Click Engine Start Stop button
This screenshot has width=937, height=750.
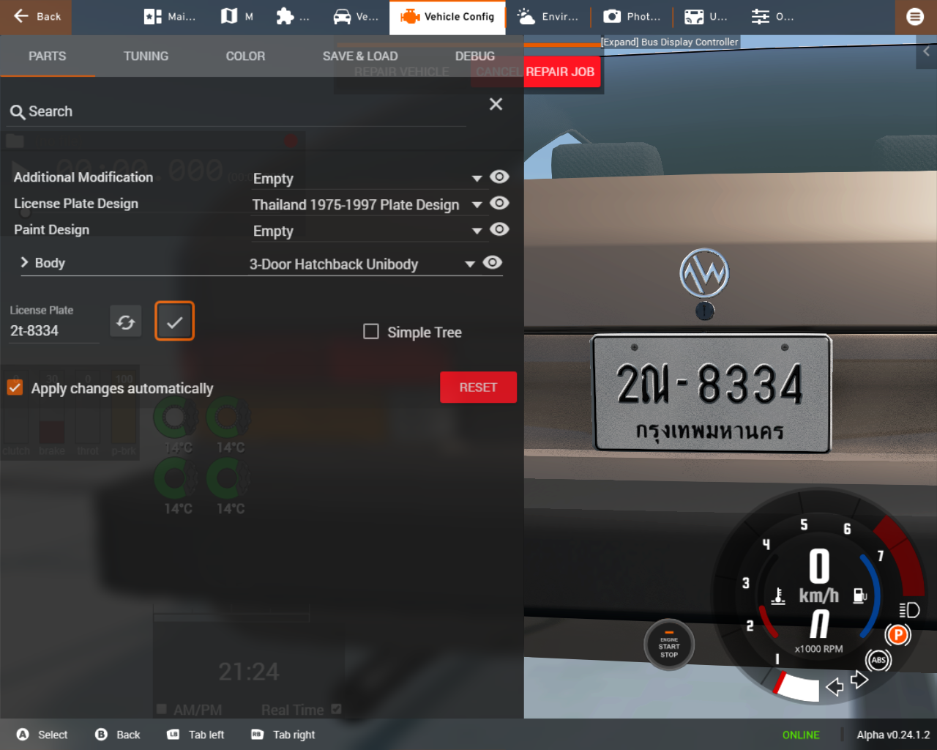click(669, 646)
